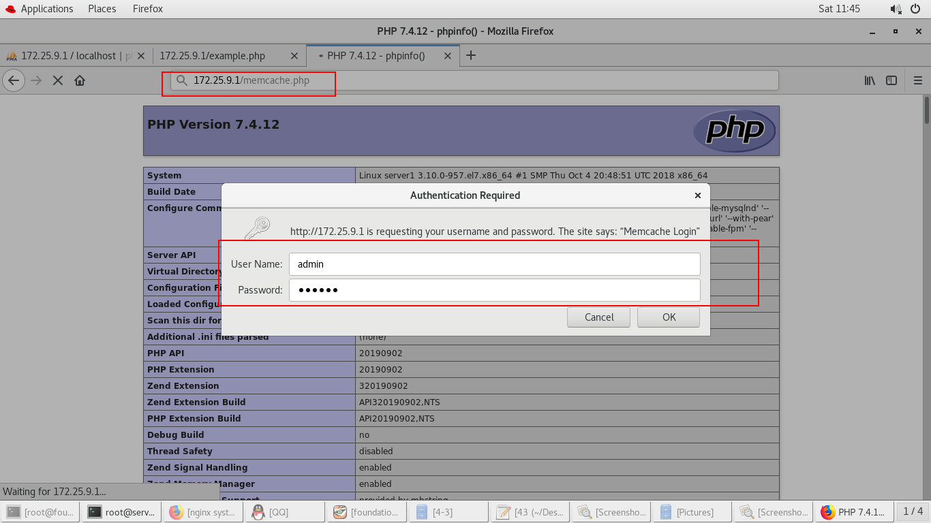Click OK in the authentication dialog
The image size is (931, 523).
(669, 317)
